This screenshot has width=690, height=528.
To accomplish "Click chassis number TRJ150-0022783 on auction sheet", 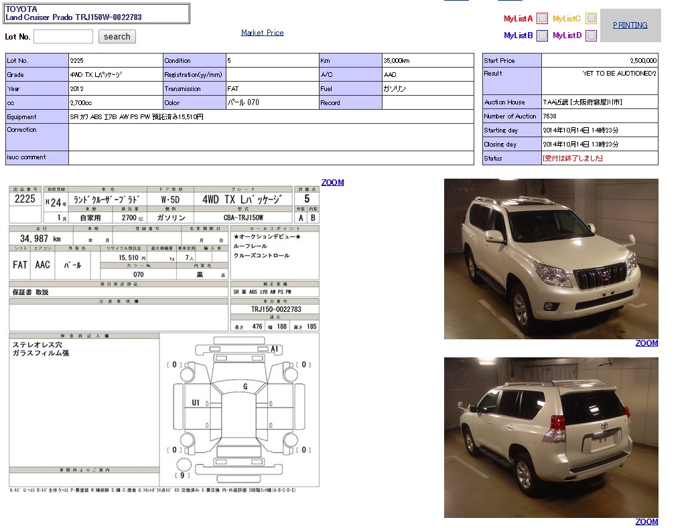I will tap(276, 309).
